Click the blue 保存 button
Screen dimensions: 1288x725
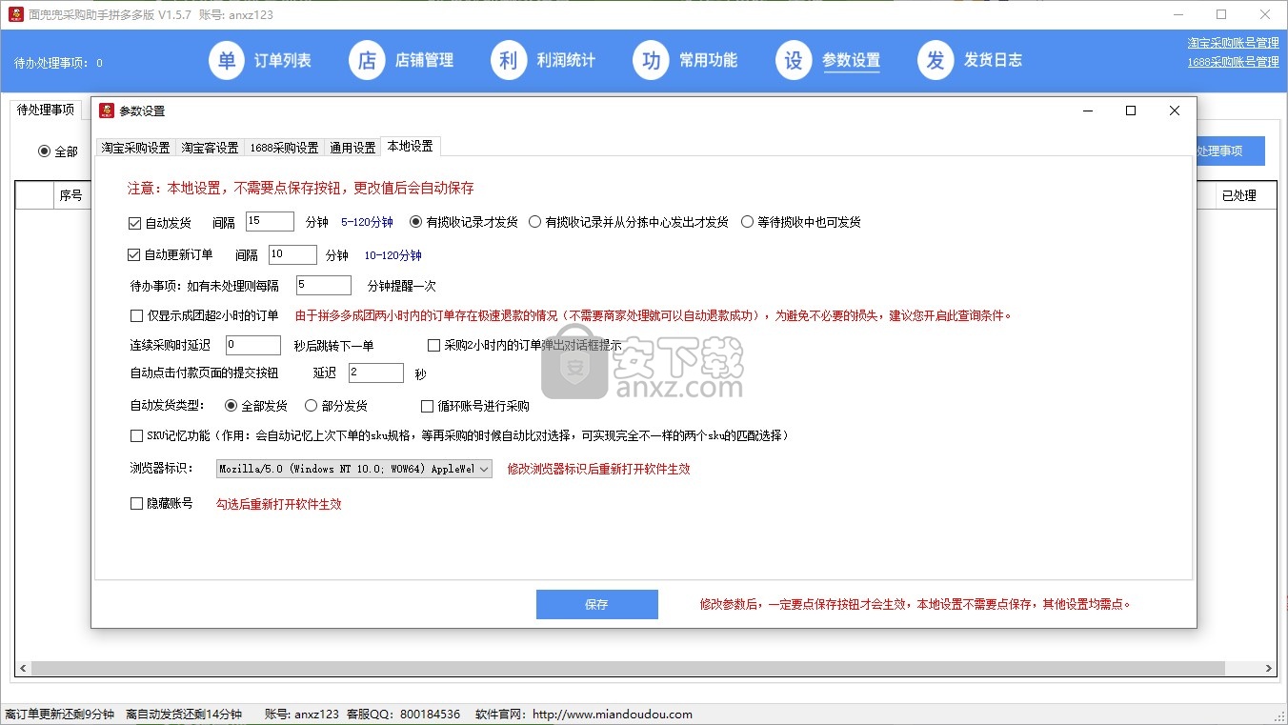596,604
